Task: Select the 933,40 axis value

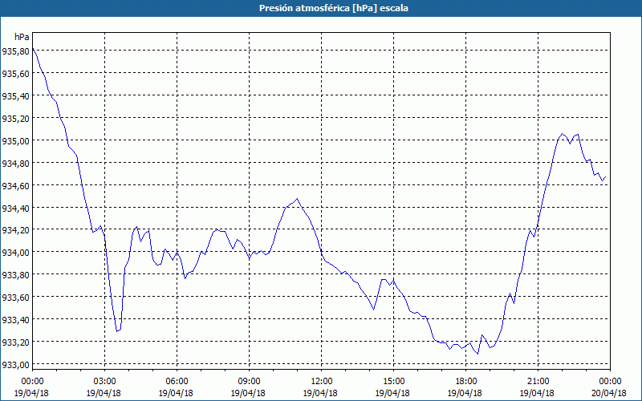Action: [15, 319]
